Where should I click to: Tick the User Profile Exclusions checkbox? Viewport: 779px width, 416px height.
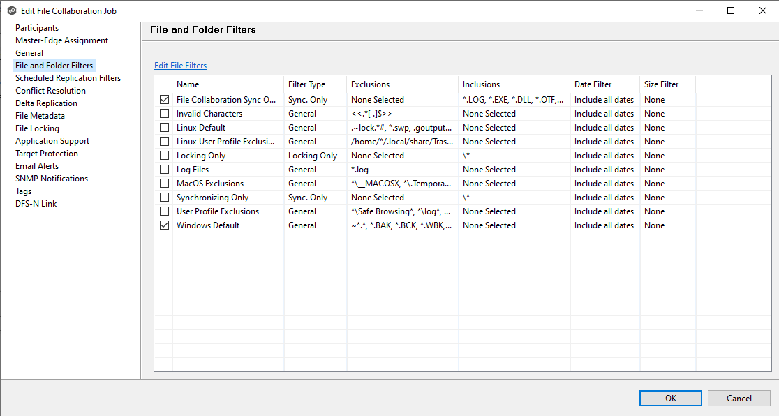164,211
